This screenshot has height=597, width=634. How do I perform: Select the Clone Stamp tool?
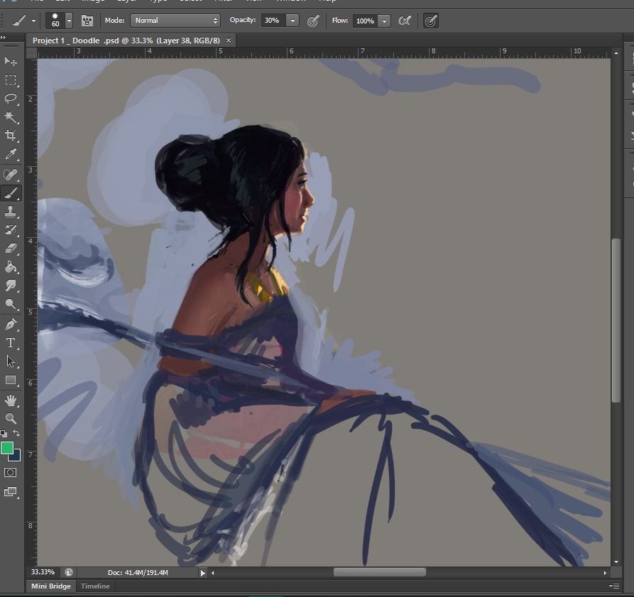coord(11,212)
